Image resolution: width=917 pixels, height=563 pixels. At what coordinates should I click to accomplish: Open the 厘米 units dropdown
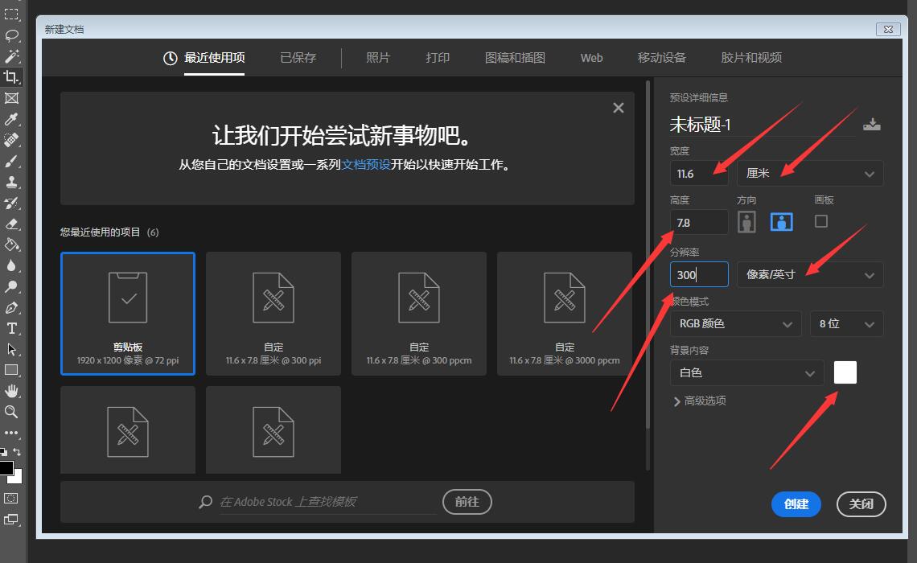coord(809,173)
